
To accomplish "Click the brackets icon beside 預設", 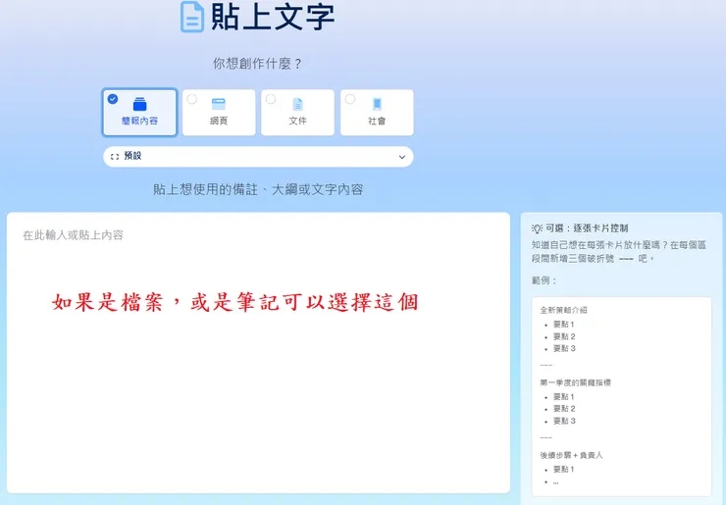I will [x=115, y=157].
